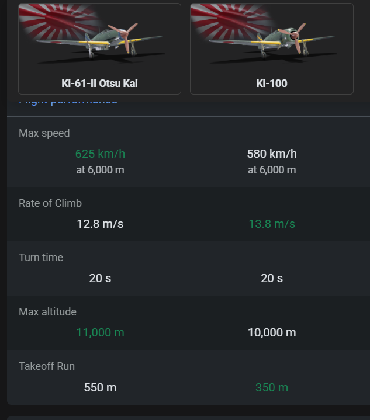This screenshot has height=420, width=370.
Task: Click the Max altitude row label
Action: click(47, 312)
